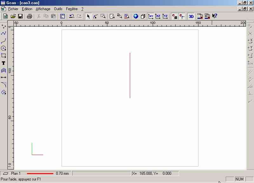Select the Text tool
The height and width of the screenshot is (183, 254).
(3, 63)
